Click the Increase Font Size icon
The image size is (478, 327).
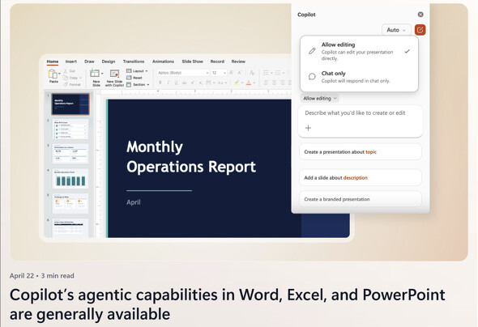pos(231,73)
